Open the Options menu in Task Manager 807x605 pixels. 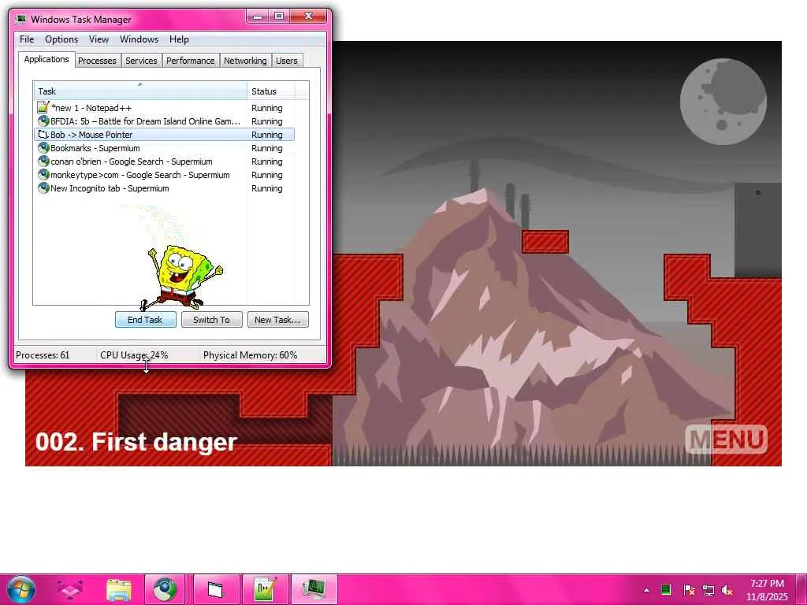click(x=61, y=39)
